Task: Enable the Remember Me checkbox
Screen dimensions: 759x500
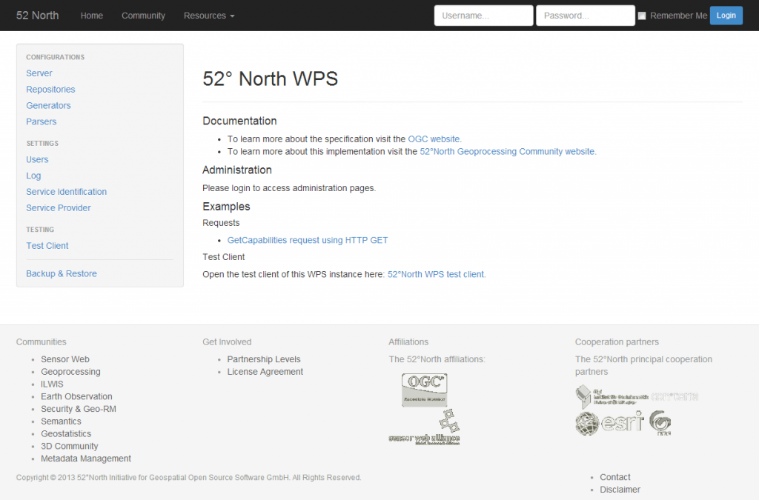Action: [x=640, y=15]
